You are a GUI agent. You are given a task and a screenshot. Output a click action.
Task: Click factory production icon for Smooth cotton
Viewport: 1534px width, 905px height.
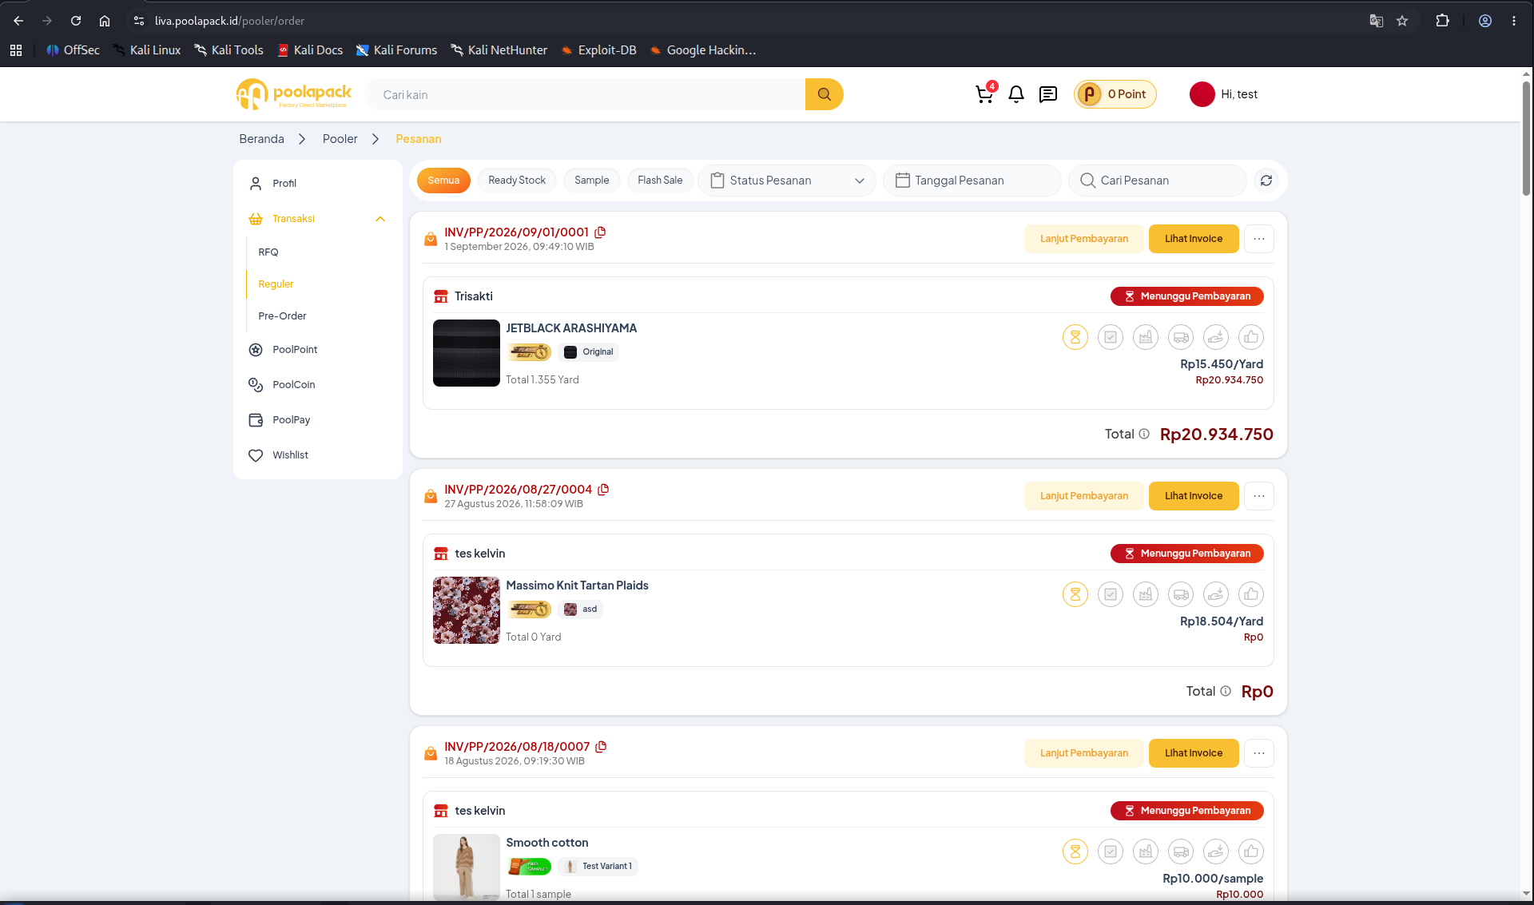pyautogui.click(x=1146, y=851)
